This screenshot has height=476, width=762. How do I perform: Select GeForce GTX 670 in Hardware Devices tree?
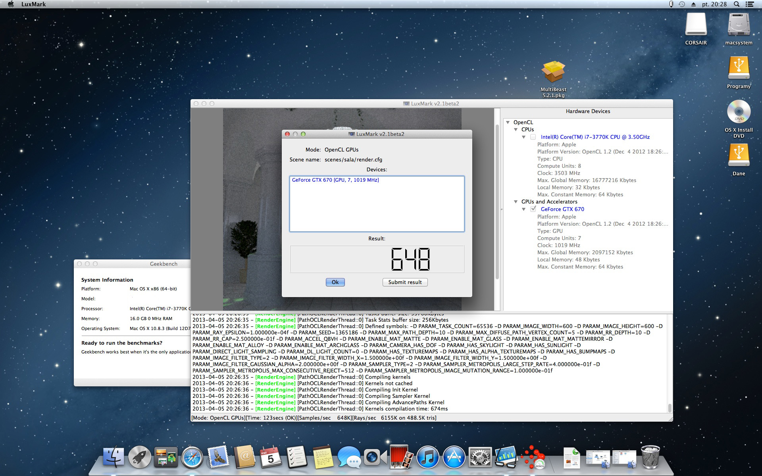562,209
